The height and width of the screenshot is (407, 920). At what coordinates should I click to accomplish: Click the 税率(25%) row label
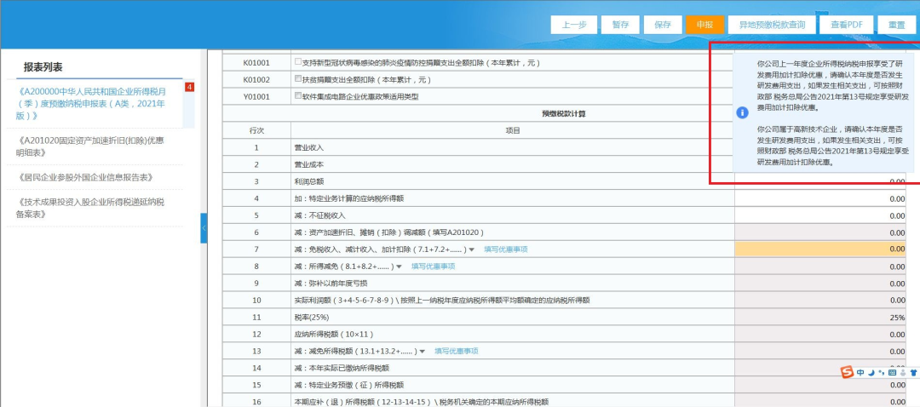(313, 318)
